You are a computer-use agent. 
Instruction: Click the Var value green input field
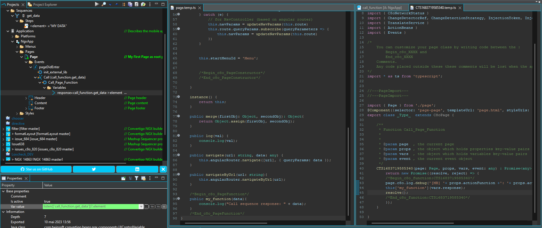(x=91, y=207)
